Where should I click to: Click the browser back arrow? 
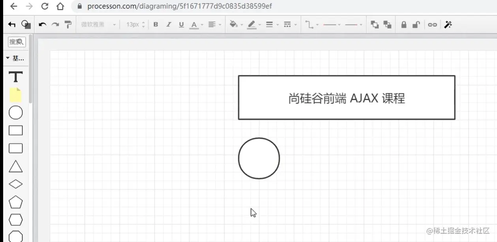point(13,6)
